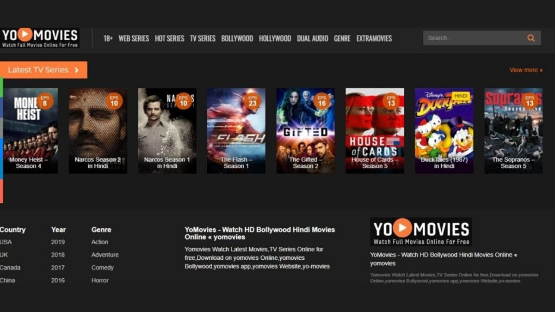Click EPS 10 badge on Narcos Season 2

click(114, 101)
